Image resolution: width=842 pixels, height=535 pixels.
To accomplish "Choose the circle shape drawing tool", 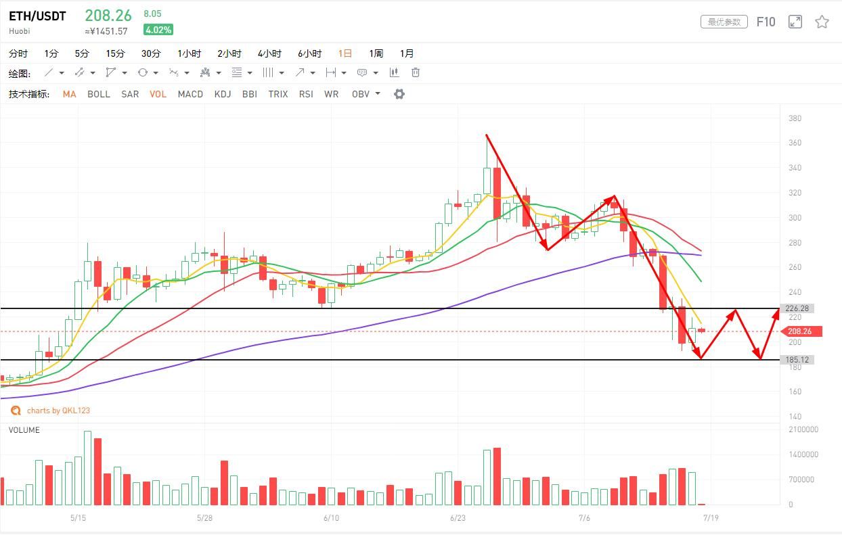I will pos(143,72).
